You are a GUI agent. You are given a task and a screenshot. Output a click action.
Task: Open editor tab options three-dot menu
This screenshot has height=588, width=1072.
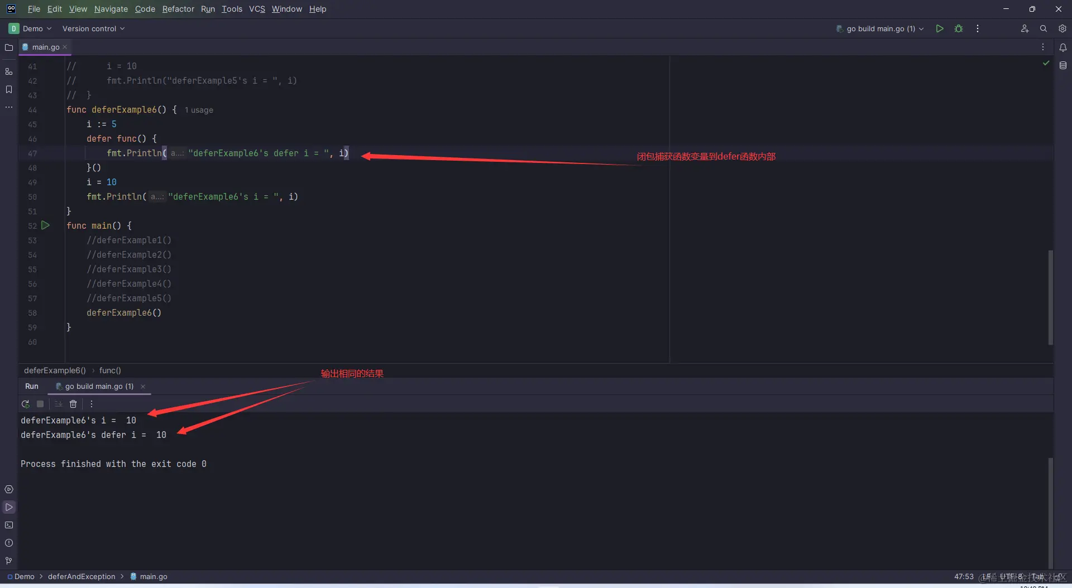click(1043, 47)
